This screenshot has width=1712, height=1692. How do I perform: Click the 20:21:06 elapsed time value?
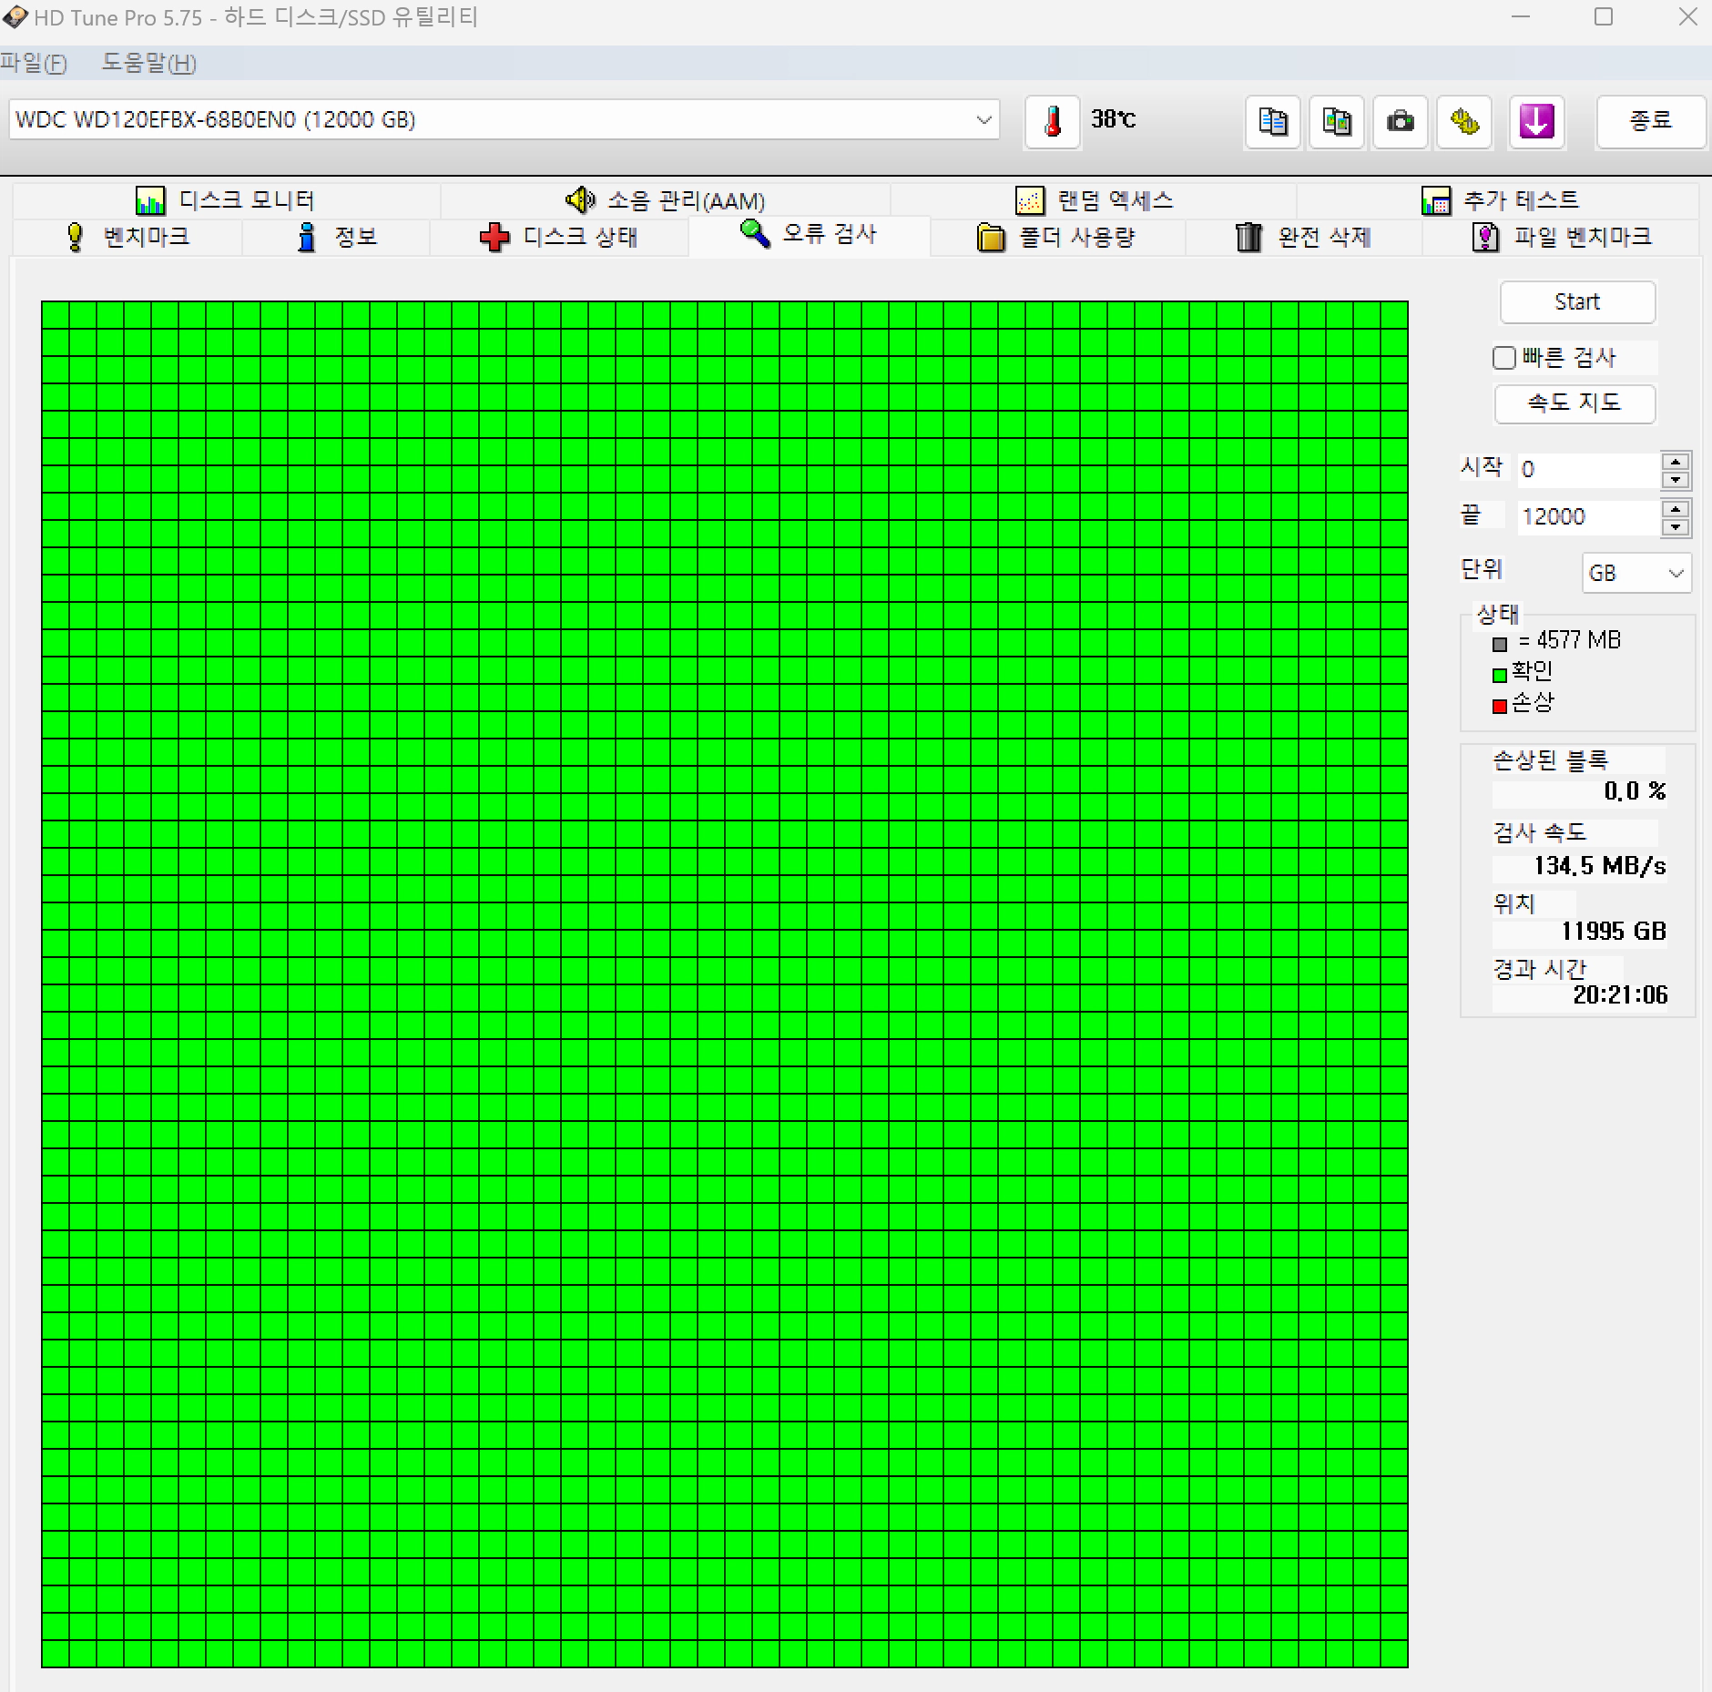click(1620, 994)
